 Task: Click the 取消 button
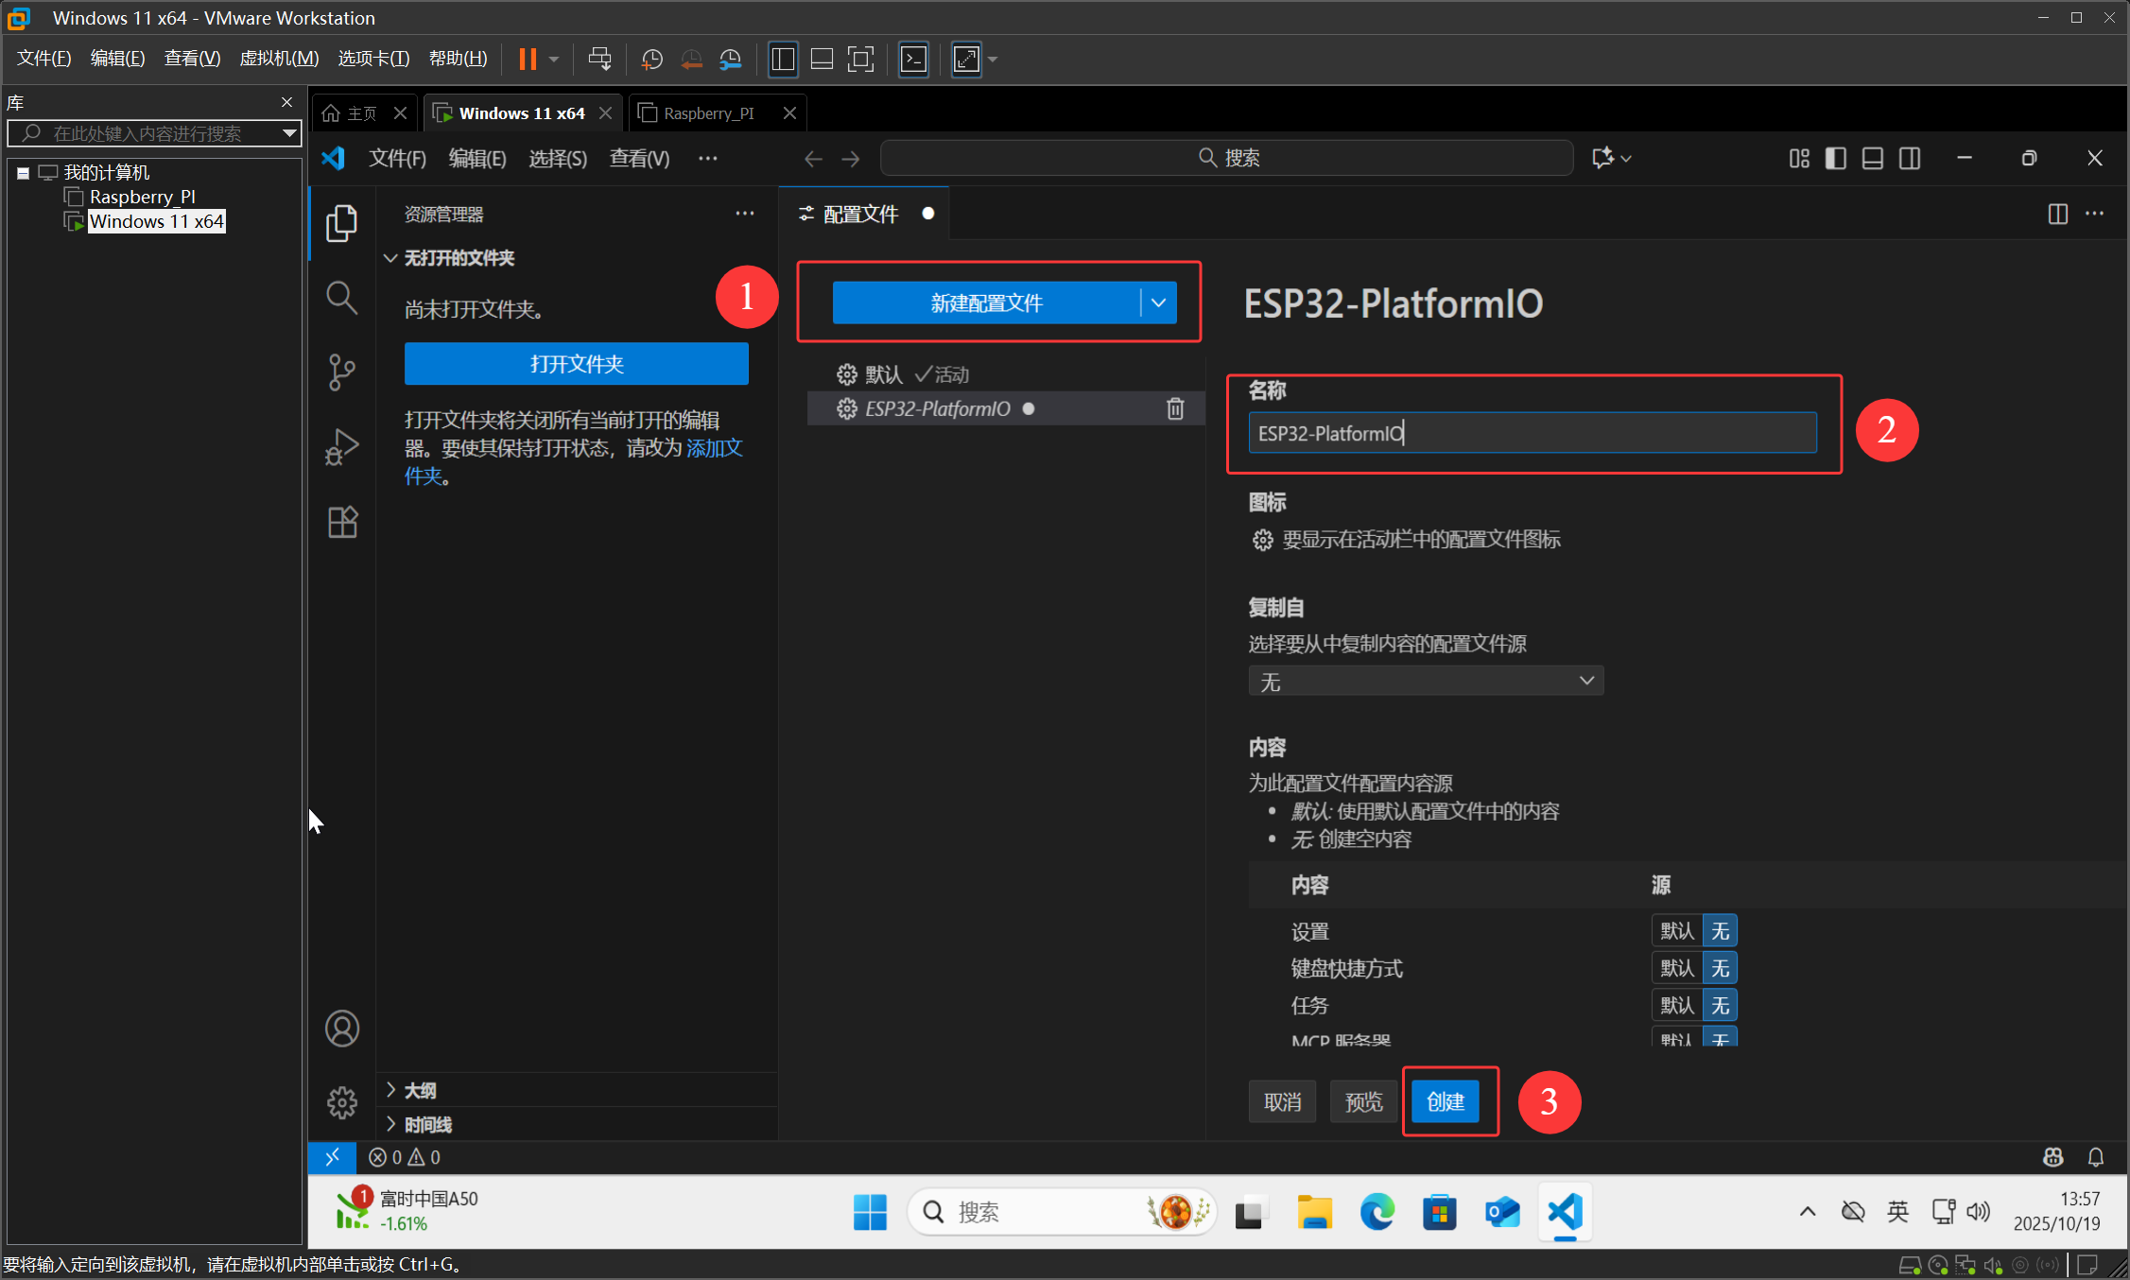(x=1282, y=1101)
